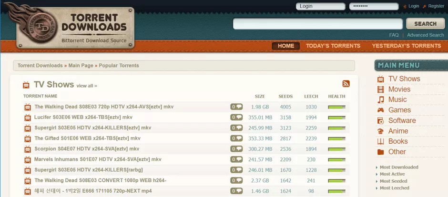Open the Register link
448x197 pixels.
pyautogui.click(x=436, y=6)
